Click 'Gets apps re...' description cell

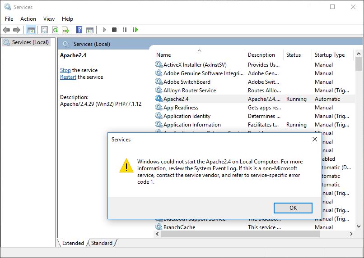tap(264, 107)
